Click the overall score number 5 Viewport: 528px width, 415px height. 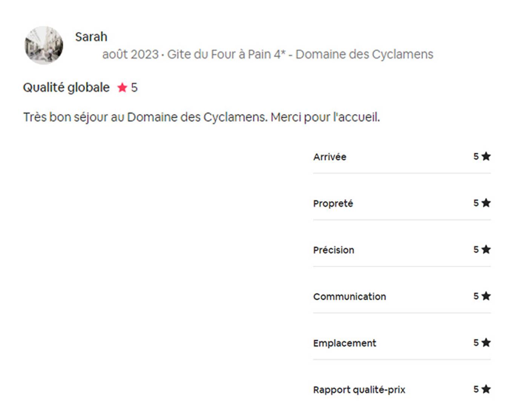click(x=134, y=88)
